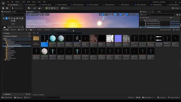Click the content browser filter icon
The width and height of the screenshot is (181, 102).
tap(34, 33)
